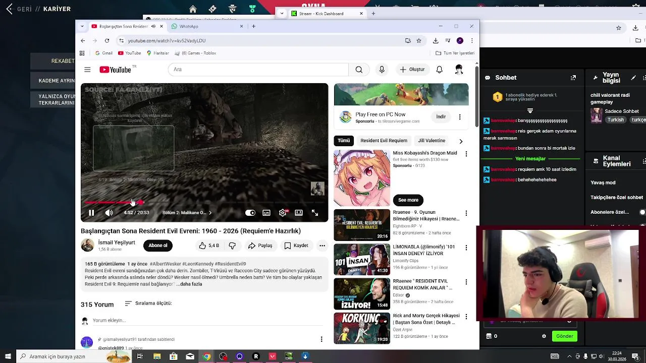Open the Windows Start menu
The height and width of the screenshot is (363, 646).
(8, 356)
